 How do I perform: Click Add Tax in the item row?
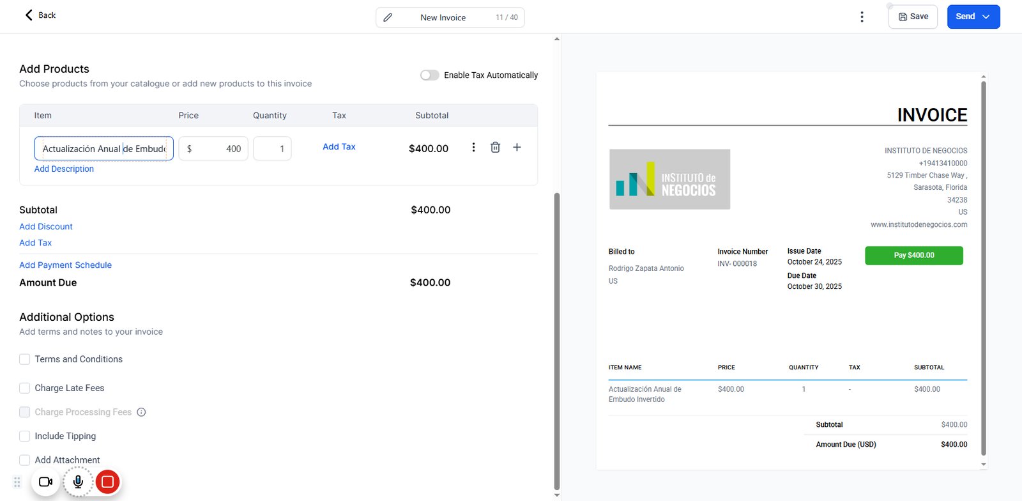[x=339, y=146]
